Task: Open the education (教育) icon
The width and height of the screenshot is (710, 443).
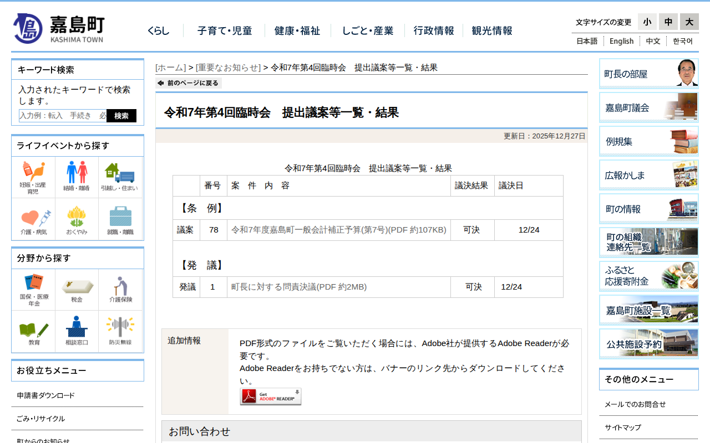Action: tap(33, 331)
